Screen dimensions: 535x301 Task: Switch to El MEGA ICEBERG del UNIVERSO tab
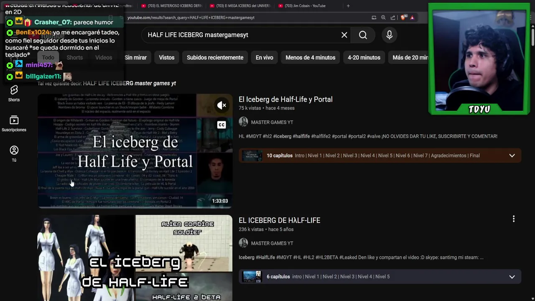pos(239,6)
